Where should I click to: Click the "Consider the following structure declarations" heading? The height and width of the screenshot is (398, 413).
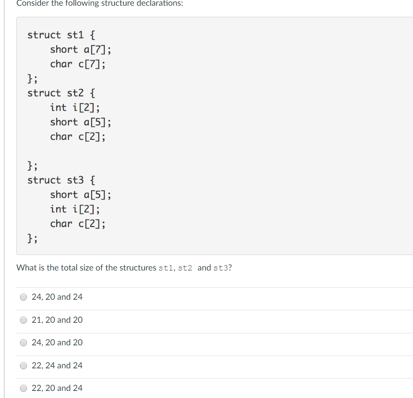pyautogui.click(x=99, y=4)
